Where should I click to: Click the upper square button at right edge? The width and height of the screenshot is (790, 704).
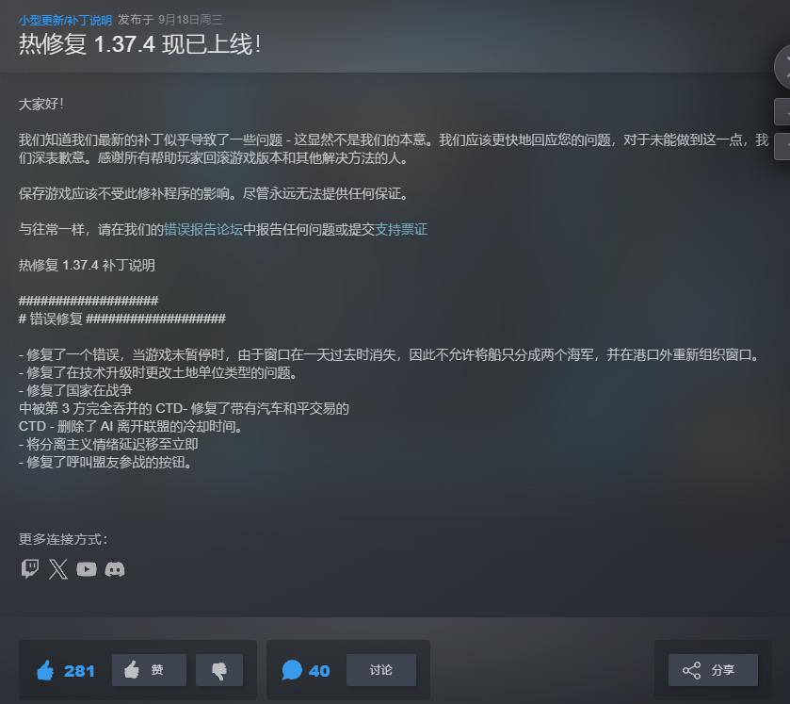click(782, 112)
